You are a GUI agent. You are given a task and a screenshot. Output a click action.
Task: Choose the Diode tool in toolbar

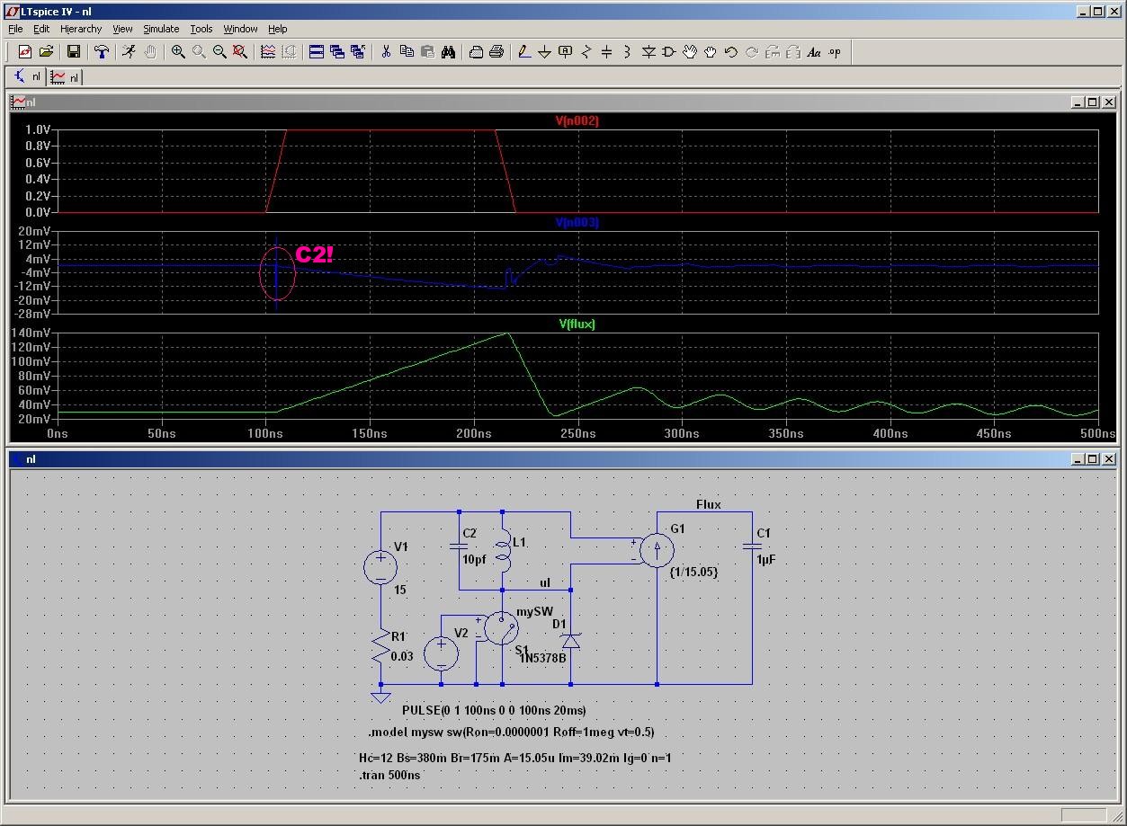point(648,52)
